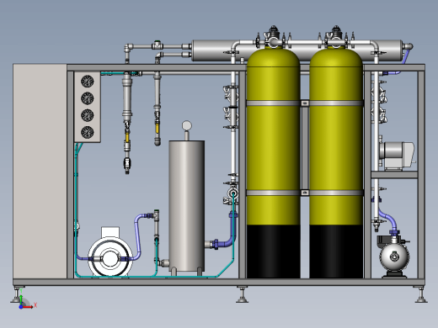Click the bottom gauge on the instrument panel
Image resolution: width=438 pixels, height=328 pixels.
tap(88, 132)
